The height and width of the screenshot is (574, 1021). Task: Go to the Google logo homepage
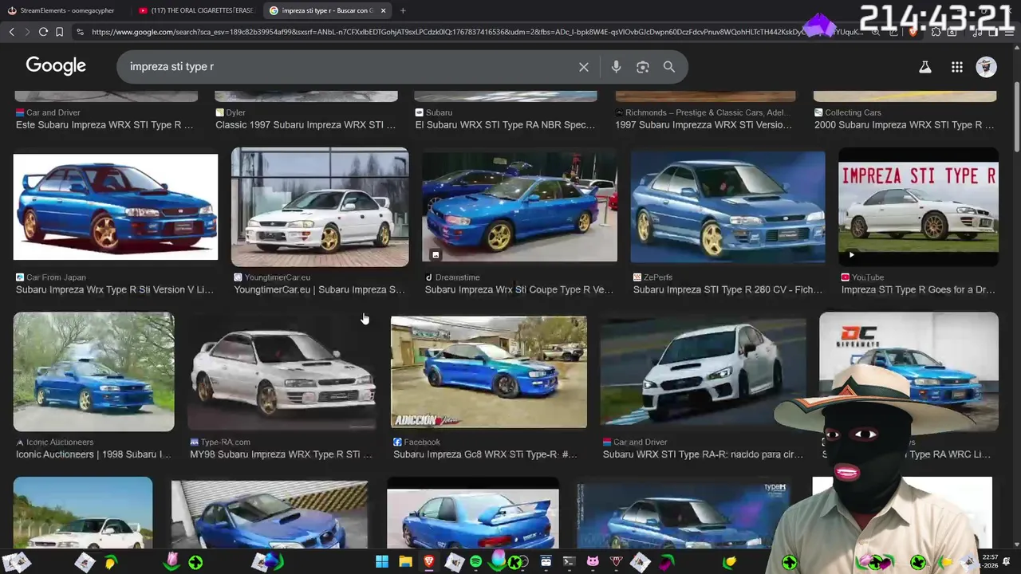pos(56,66)
